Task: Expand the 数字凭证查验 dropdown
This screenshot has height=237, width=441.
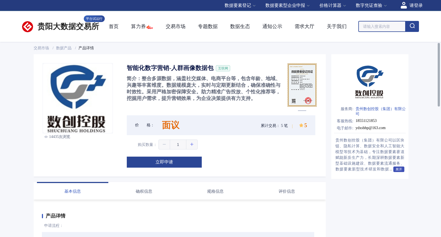Action: click(x=371, y=6)
